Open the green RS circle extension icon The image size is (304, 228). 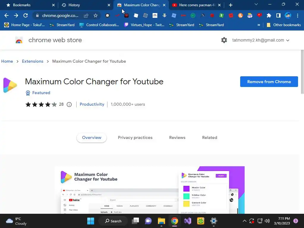point(193,15)
